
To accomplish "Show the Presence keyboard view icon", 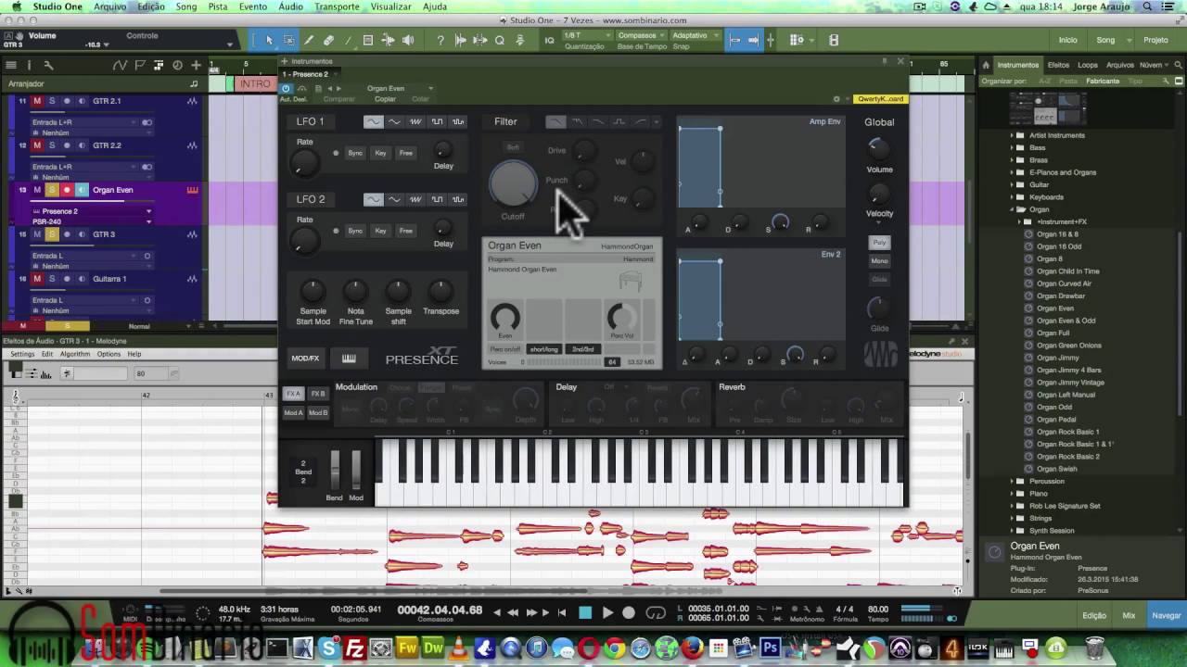I will click(350, 359).
